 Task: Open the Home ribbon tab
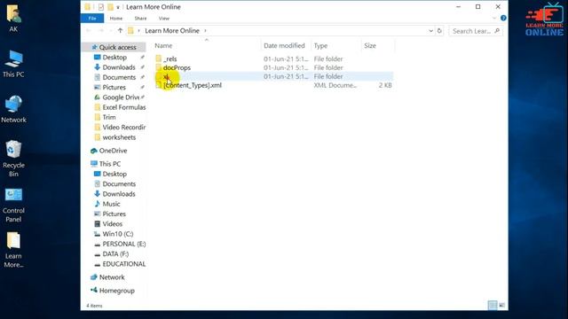coord(116,18)
